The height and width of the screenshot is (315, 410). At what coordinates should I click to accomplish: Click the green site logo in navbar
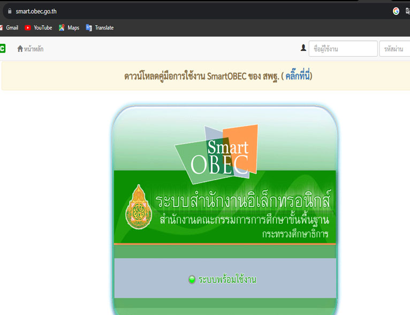(x=2, y=48)
